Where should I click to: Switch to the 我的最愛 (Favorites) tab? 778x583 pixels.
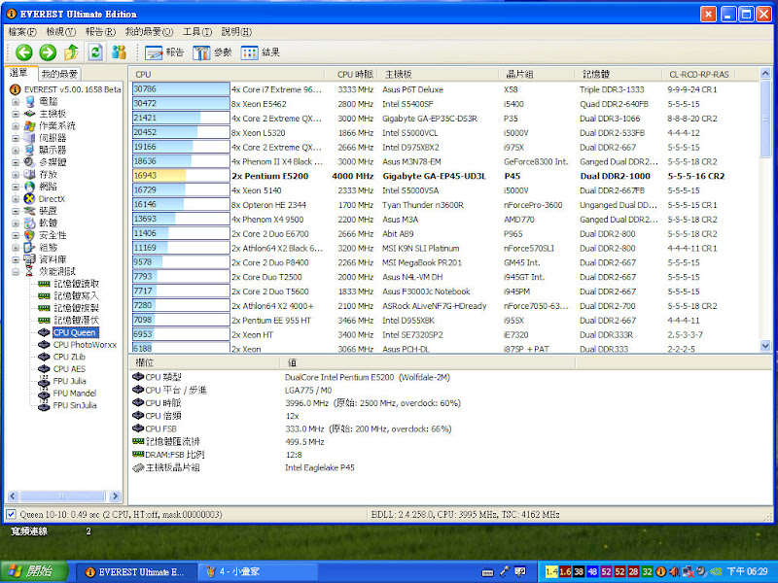click(x=58, y=74)
